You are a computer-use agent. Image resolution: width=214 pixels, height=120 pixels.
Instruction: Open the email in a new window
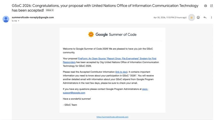[x=211, y=6]
